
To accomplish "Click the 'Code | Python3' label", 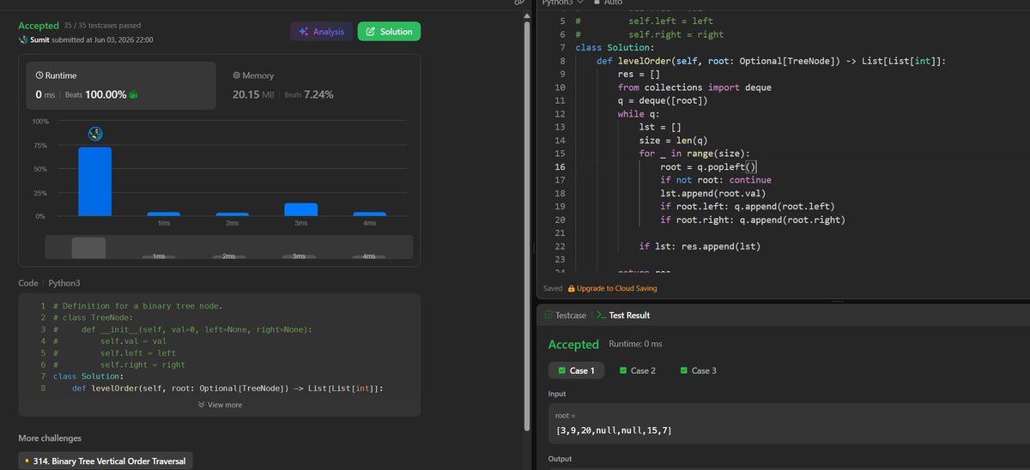I will 49,282.
